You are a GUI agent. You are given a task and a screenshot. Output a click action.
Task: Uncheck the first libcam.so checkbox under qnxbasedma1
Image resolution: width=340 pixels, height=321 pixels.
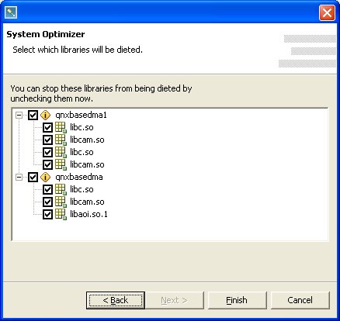click(47, 140)
